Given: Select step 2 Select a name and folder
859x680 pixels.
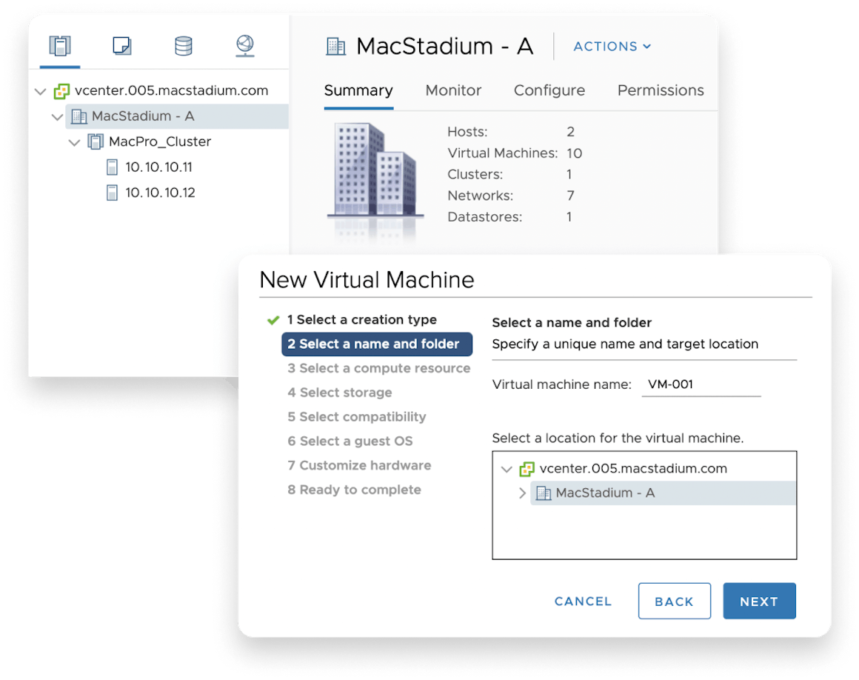Looking at the screenshot, I should 377,344.
